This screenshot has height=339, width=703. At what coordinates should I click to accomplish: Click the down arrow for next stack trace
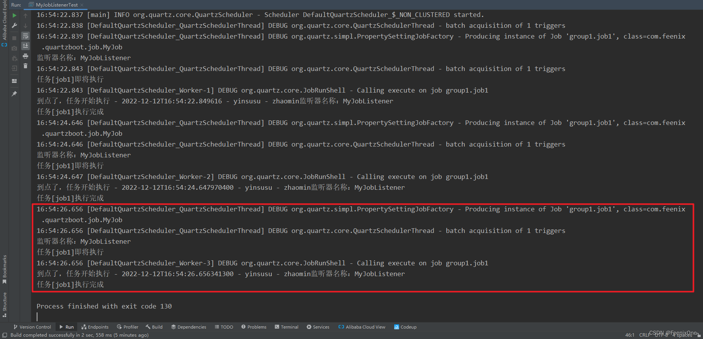25,25
